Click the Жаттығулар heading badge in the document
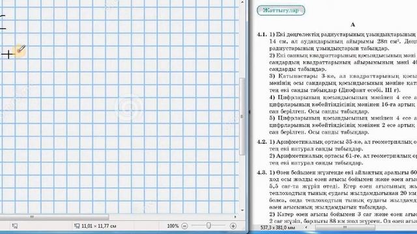This screenshot has width=417, height=234. (x=281, y=10)
